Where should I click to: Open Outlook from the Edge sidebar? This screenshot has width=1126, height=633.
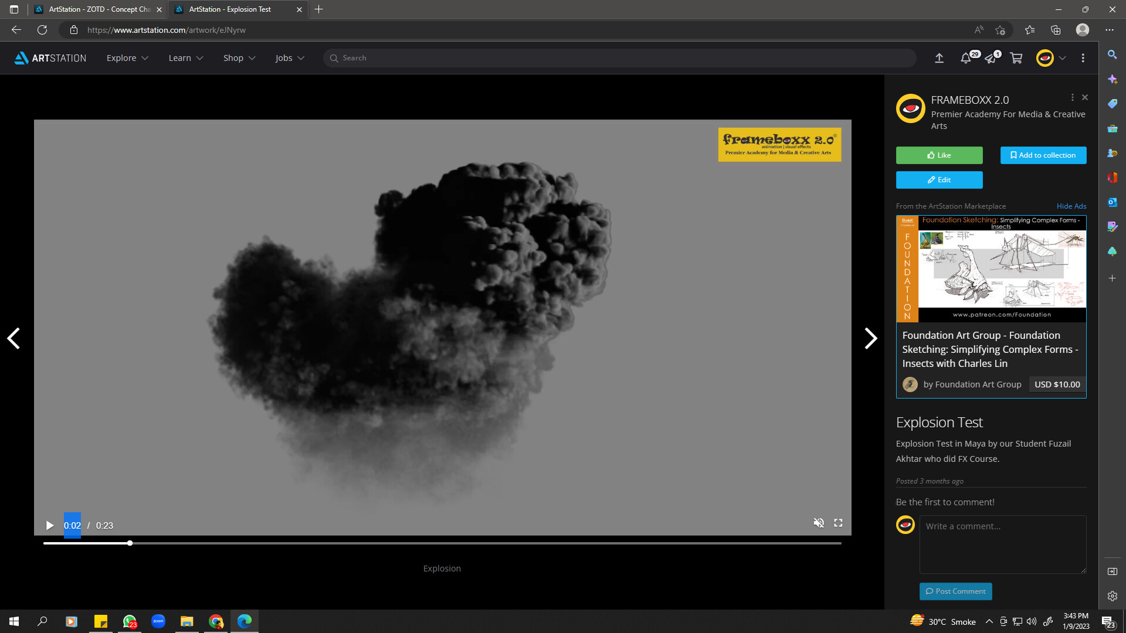point(1112,203)
